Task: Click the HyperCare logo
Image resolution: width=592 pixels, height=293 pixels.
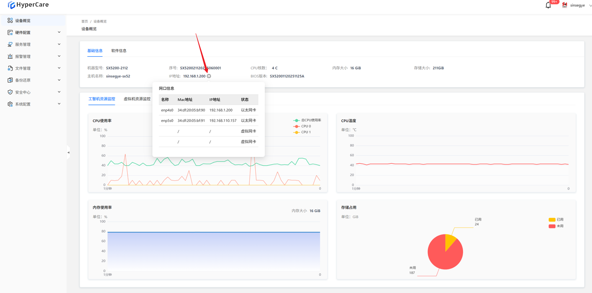Action: click(28, 5)
